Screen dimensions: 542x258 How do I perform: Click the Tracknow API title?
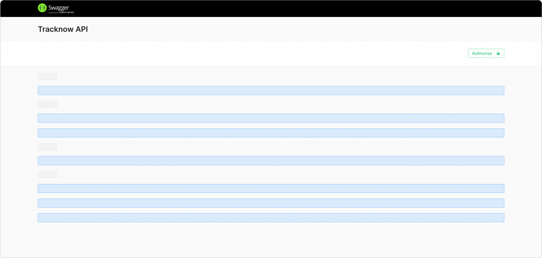(x=62, y=30)
